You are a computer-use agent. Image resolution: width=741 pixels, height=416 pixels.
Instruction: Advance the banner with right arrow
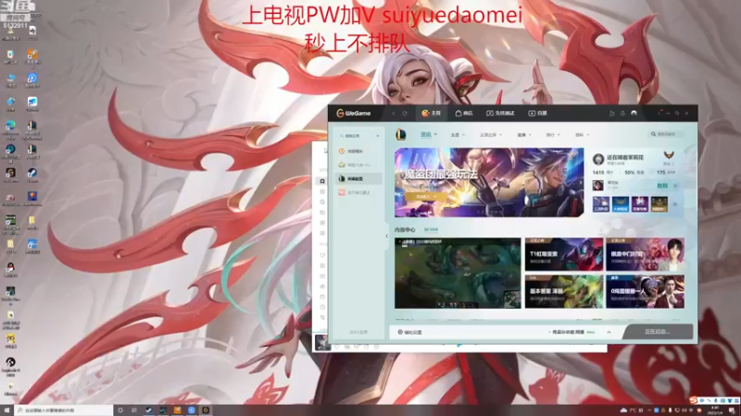tap(581, 183)
